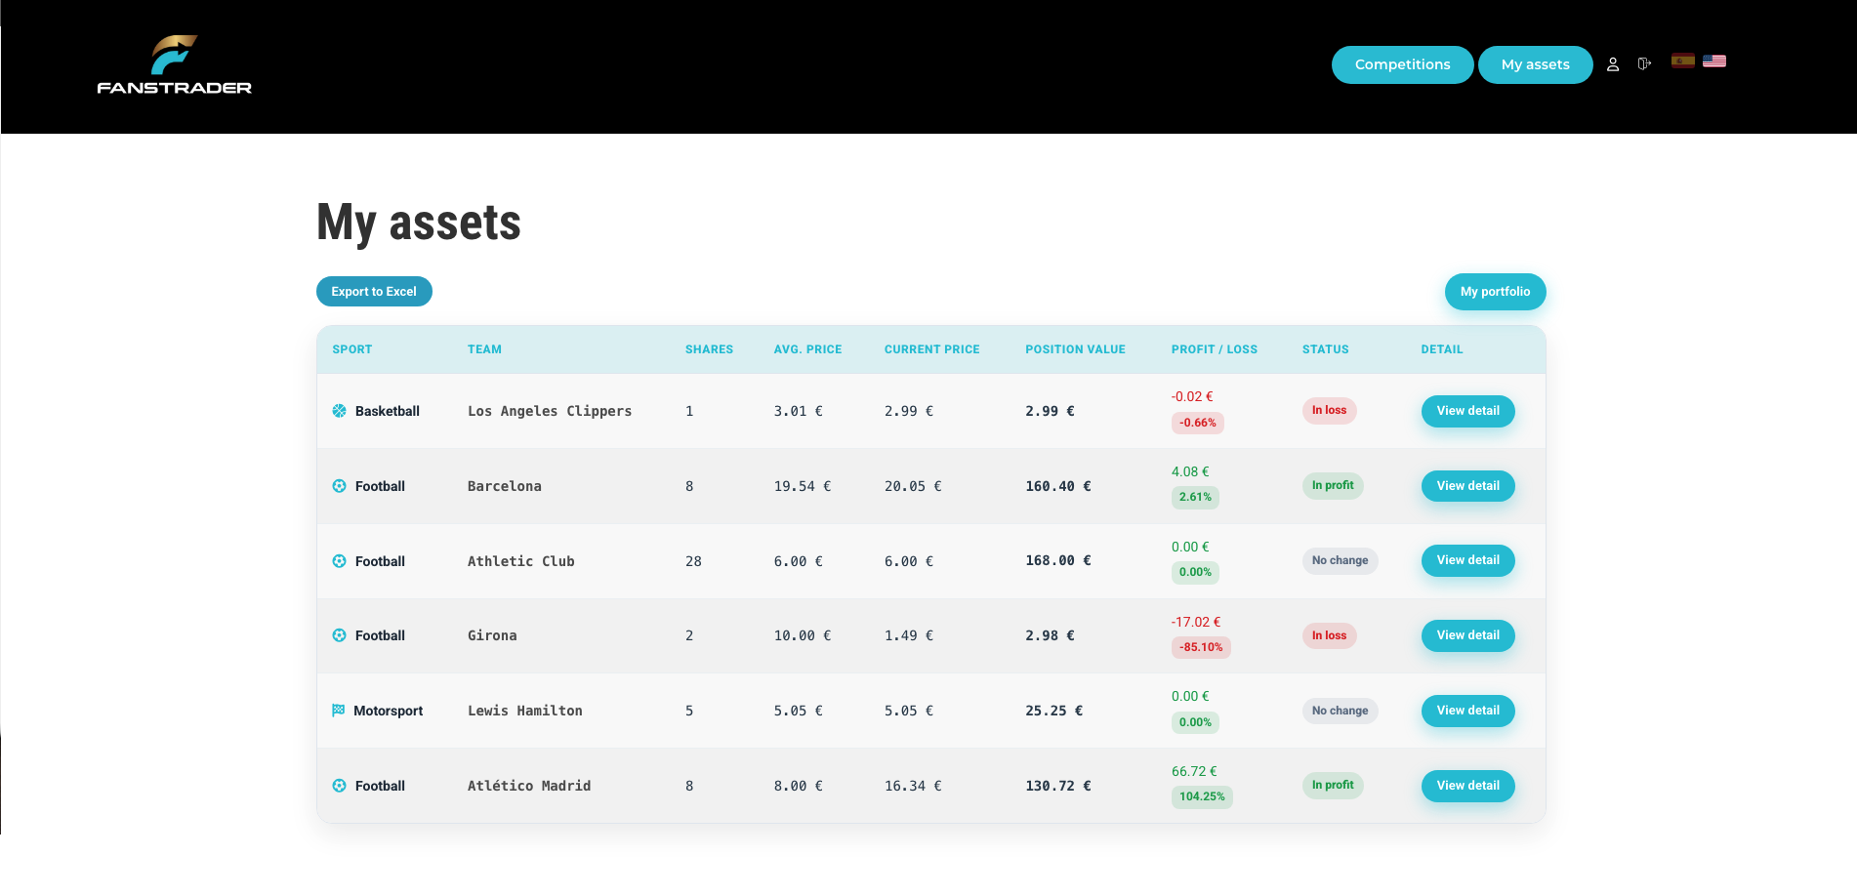Click the football icon in the Athletic Club row

click(x=339, y=561)
